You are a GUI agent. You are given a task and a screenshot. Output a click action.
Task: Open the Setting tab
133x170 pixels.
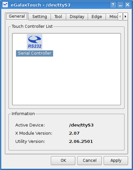(39, 17)
